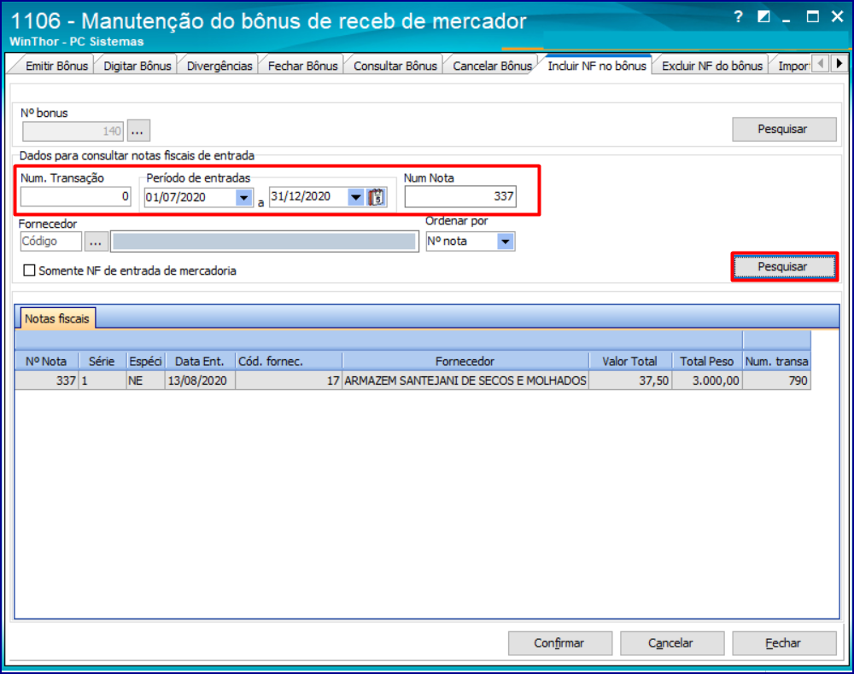854x674 pixels.
Task: Open Cancelar Bônus tab
Action: (x=493, y=66)
